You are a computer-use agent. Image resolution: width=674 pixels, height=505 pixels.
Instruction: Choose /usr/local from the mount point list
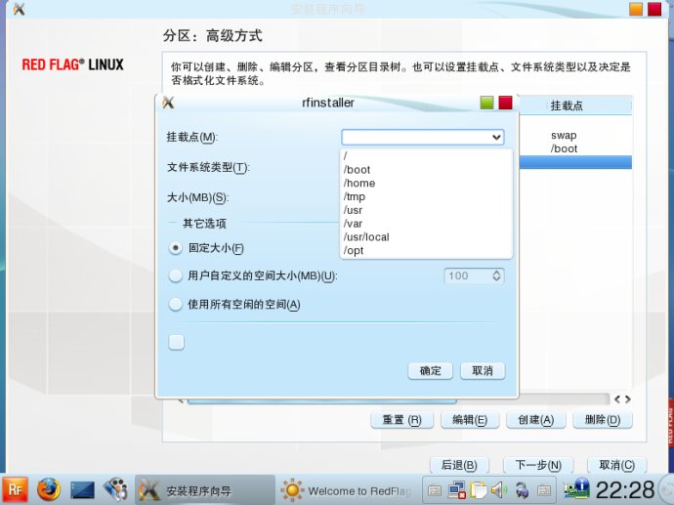[x=366, y=237]
